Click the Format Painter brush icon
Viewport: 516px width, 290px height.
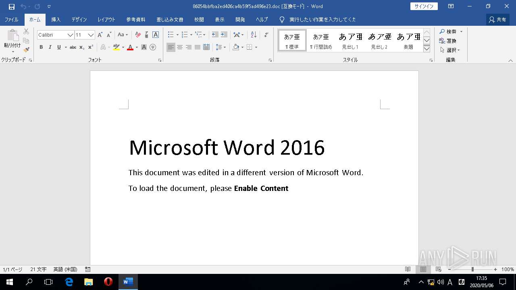pos(26,50)
